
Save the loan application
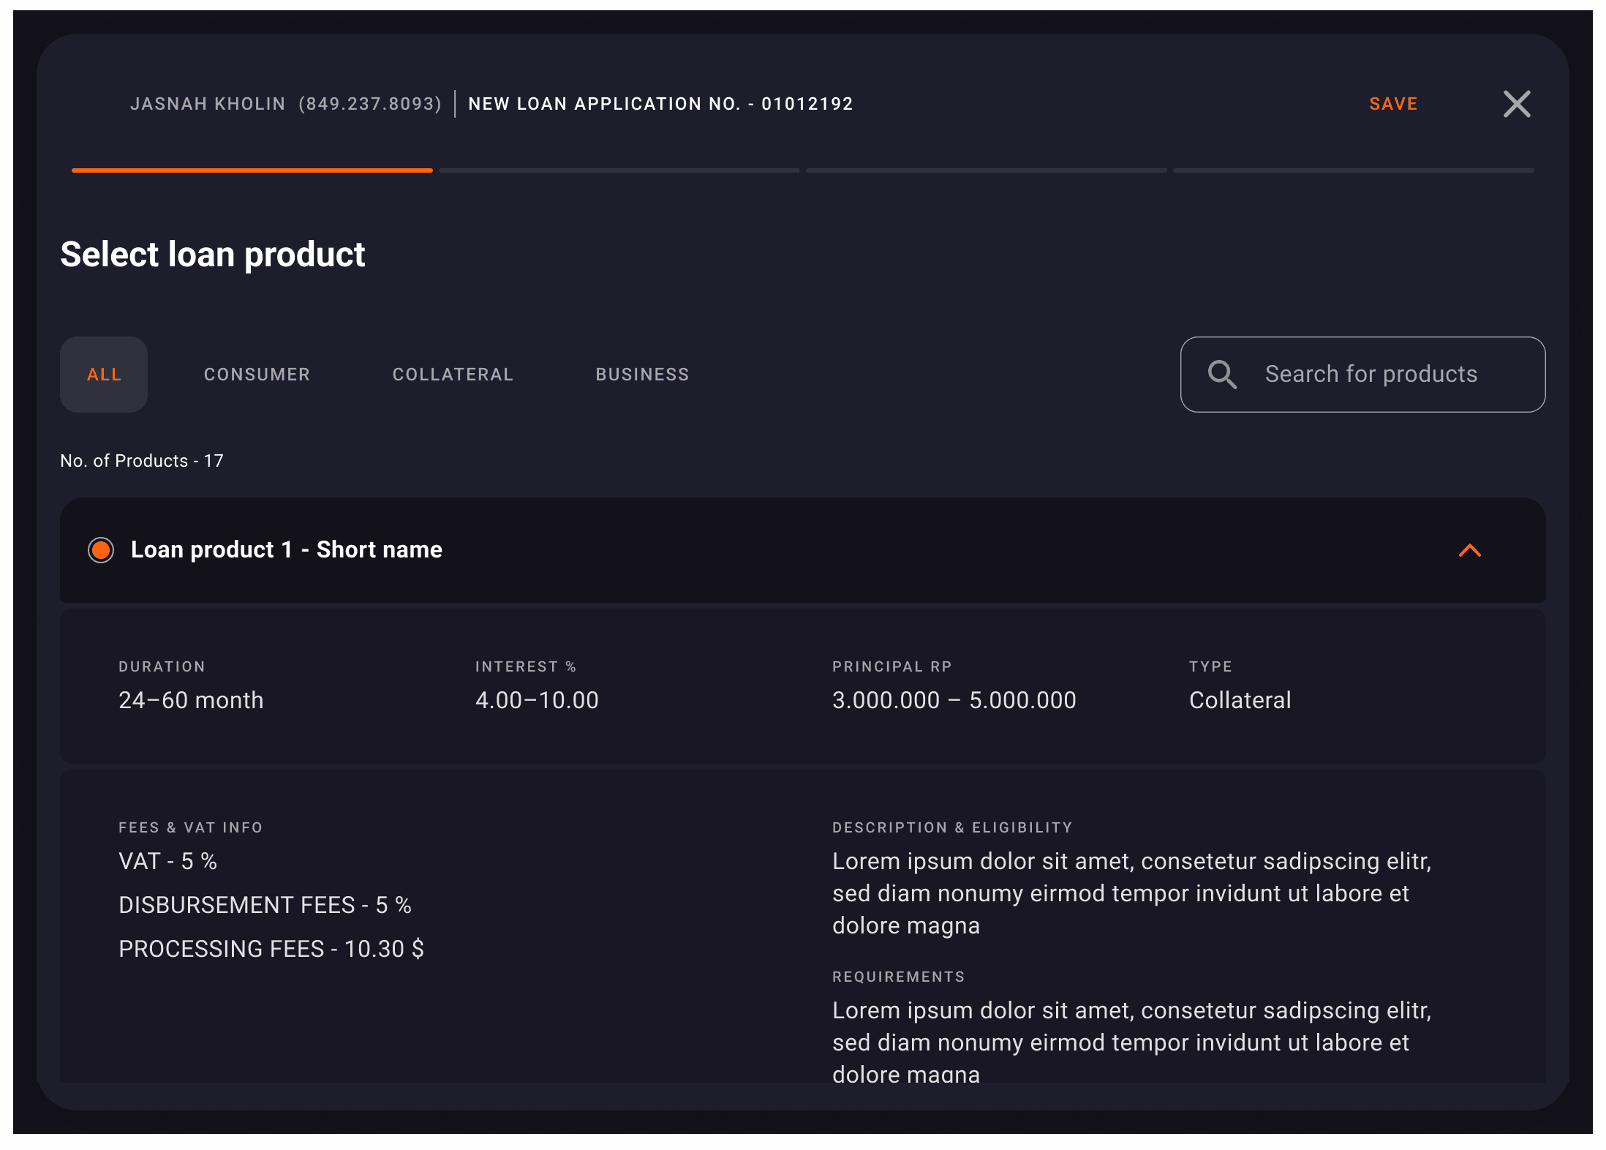tap(1393, 104)
